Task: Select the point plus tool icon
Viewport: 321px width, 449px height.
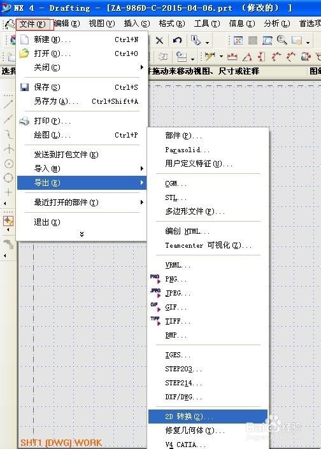Action: [x=8, y=192]
